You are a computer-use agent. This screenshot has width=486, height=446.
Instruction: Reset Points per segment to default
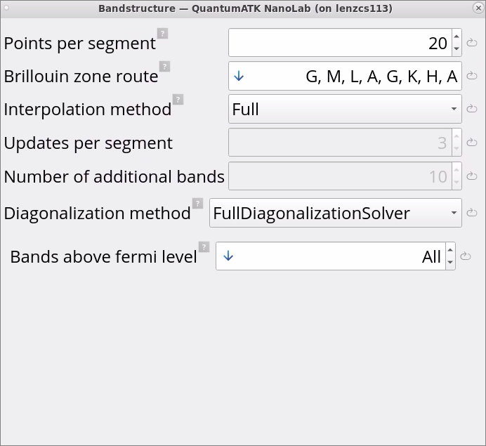pyautogui.click(x=472, y=43)
